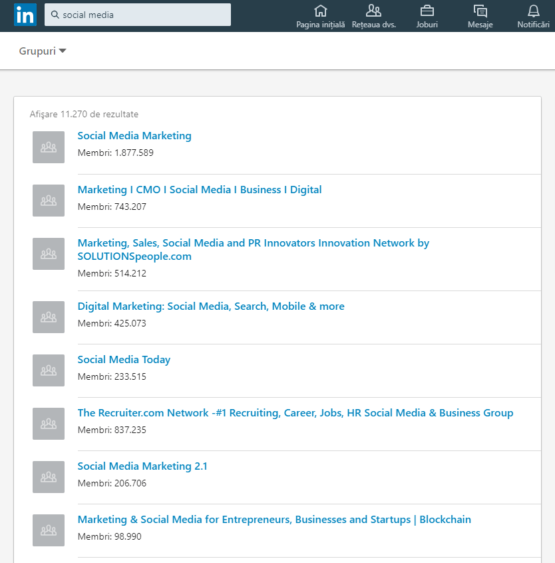Viewport: 555px width, 563px height.
Task: Click the Grupuri dropdown arrow
Action: 63,50
